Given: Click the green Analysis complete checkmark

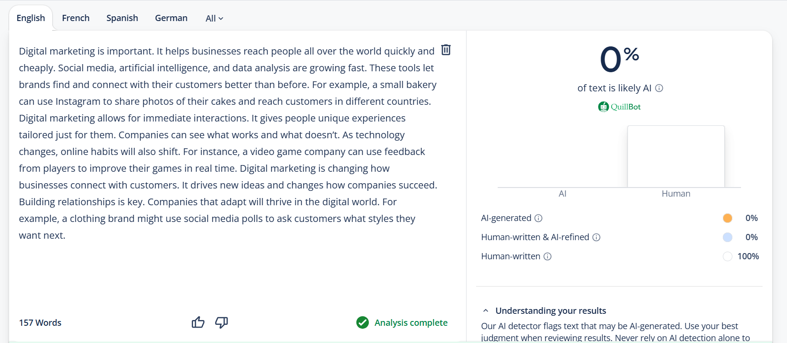Looking at the screenshot, I should [363, 323].
